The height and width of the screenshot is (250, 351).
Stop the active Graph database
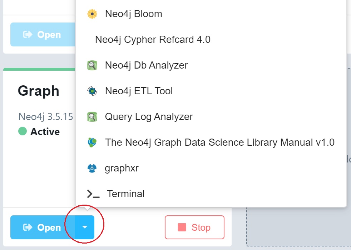194,227
